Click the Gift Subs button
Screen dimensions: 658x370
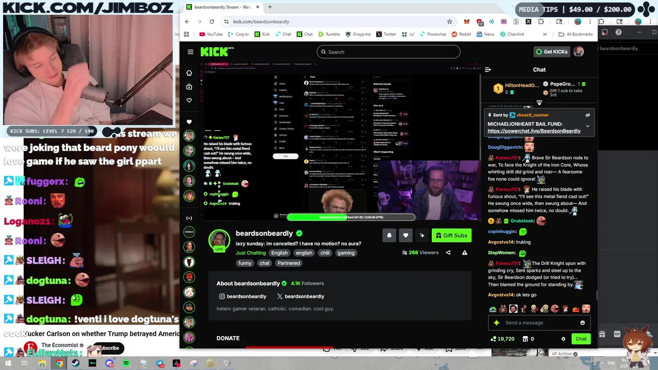point(451,235)
